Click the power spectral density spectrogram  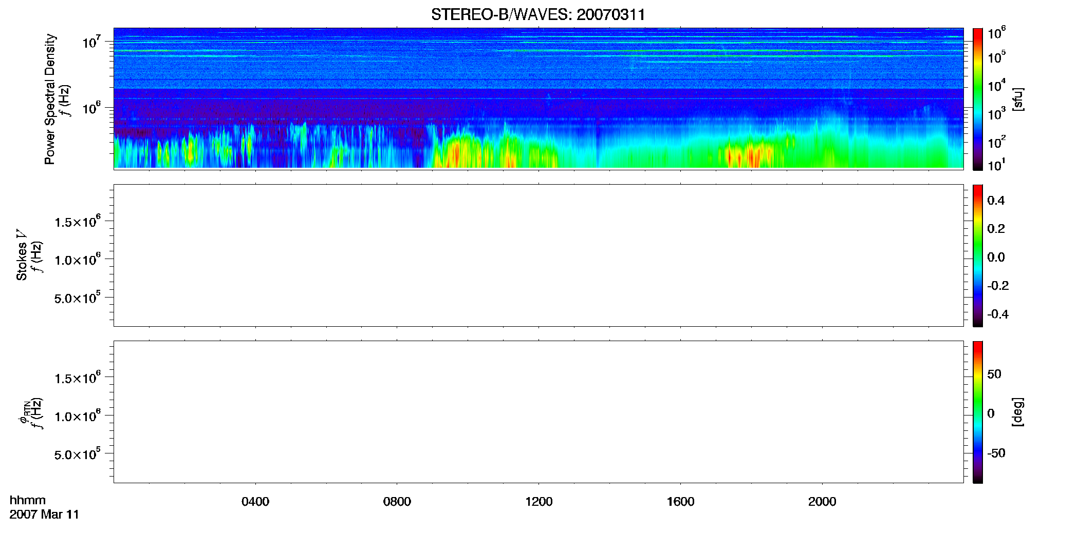pyautogui.click(x=538, y=98)
